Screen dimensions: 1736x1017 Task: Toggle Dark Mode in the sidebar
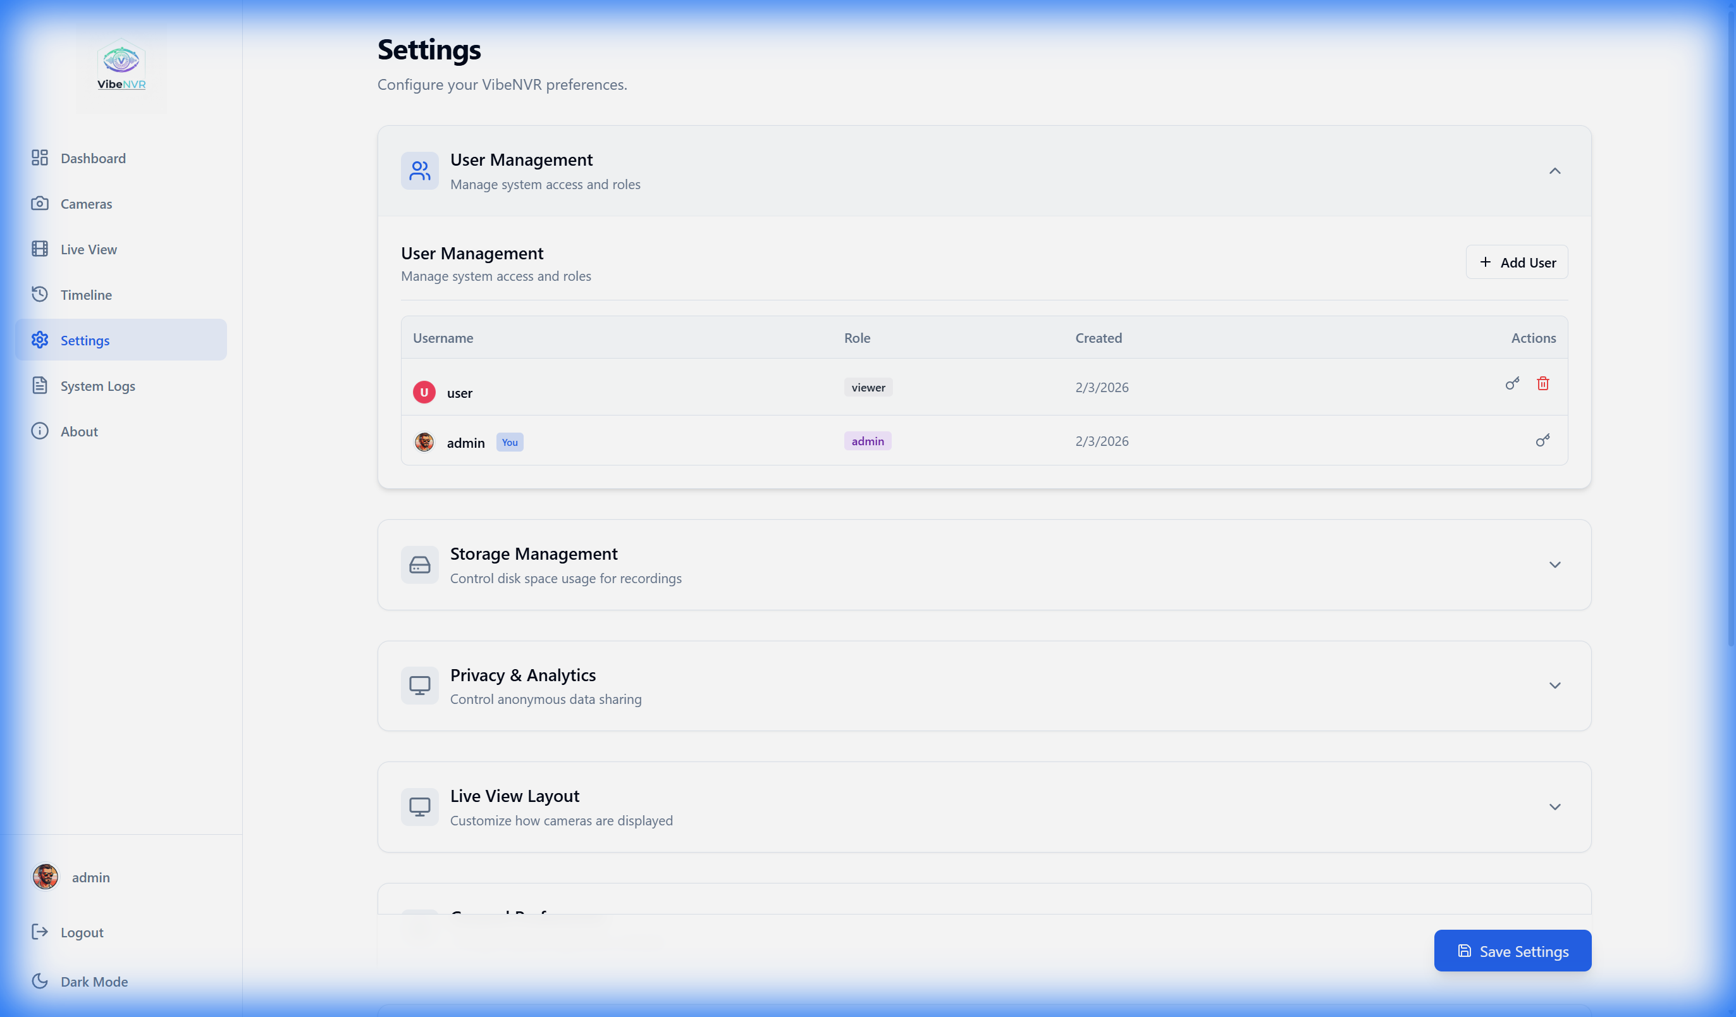[x=39, y=981]
